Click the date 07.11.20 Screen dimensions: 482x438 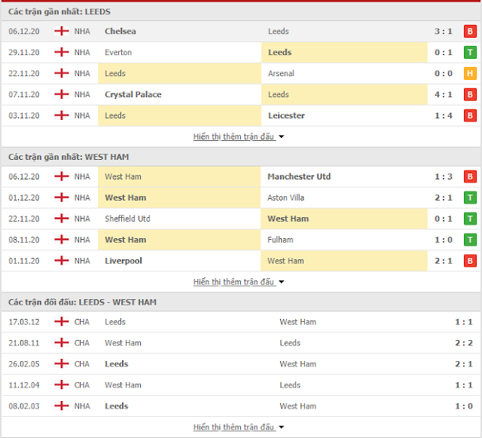(24, 94)
